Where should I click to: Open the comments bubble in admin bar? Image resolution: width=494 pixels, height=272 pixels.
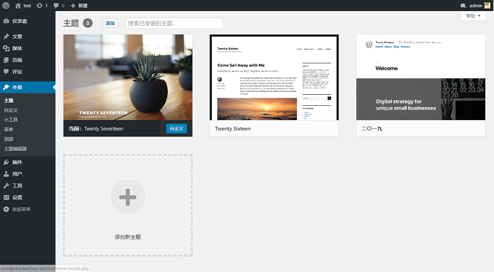point(56,6)
